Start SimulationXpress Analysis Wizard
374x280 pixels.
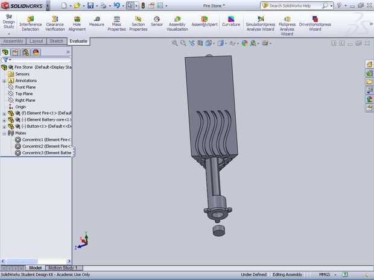coord(261,23)
